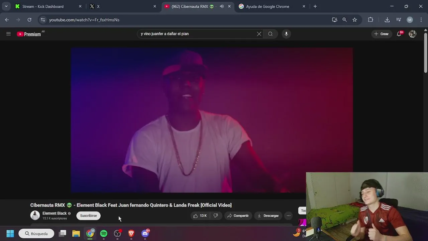This screenshot has height=241, width=428.
Task: View site information icon in address bar
Action: click(43, 20)
